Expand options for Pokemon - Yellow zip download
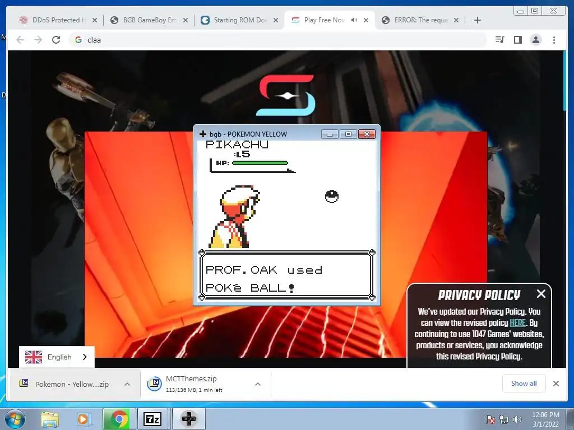The height and width of the screenshot is (430, 574). (x=127, y=384)
